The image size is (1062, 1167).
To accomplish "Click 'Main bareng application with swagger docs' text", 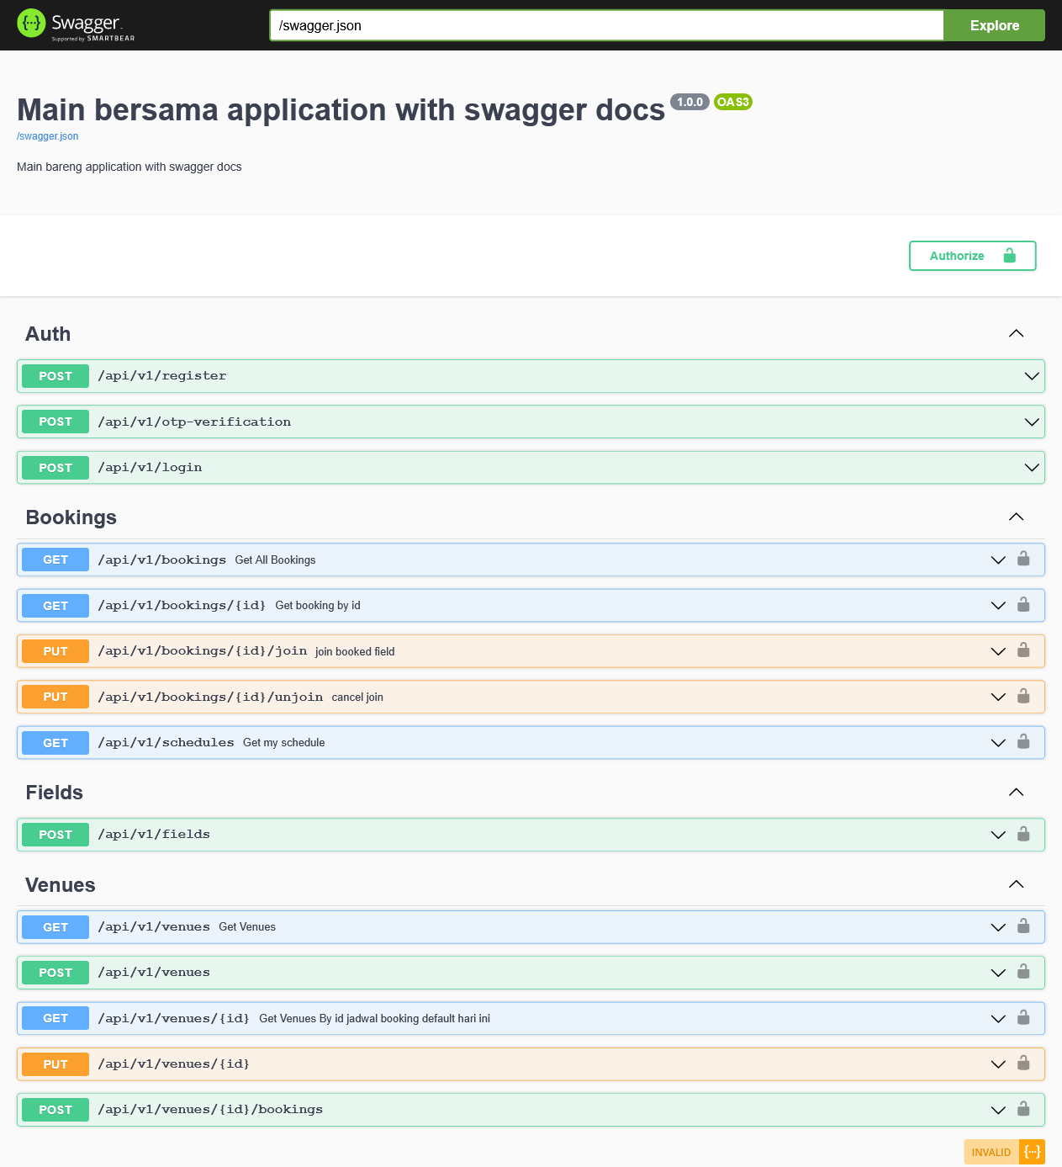I will pos(129,167).
